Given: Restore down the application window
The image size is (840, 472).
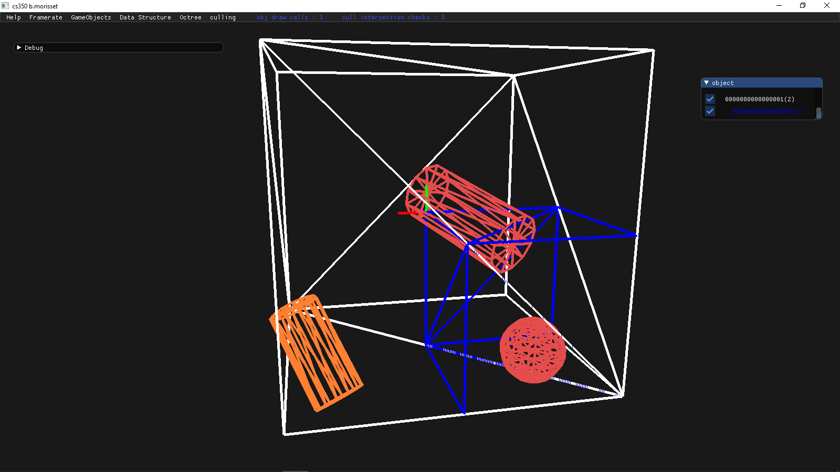Looking at the screenshot, I should click(802, 6).
